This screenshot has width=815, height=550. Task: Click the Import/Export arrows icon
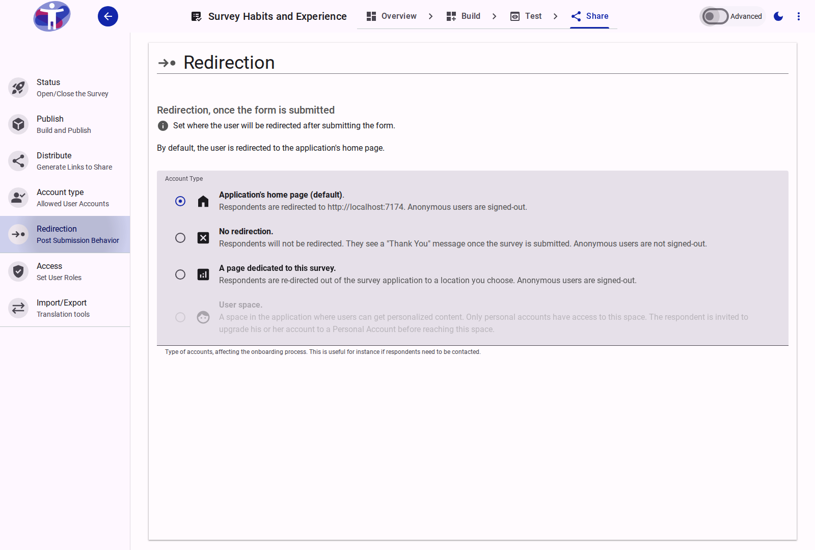pos(18,308)
